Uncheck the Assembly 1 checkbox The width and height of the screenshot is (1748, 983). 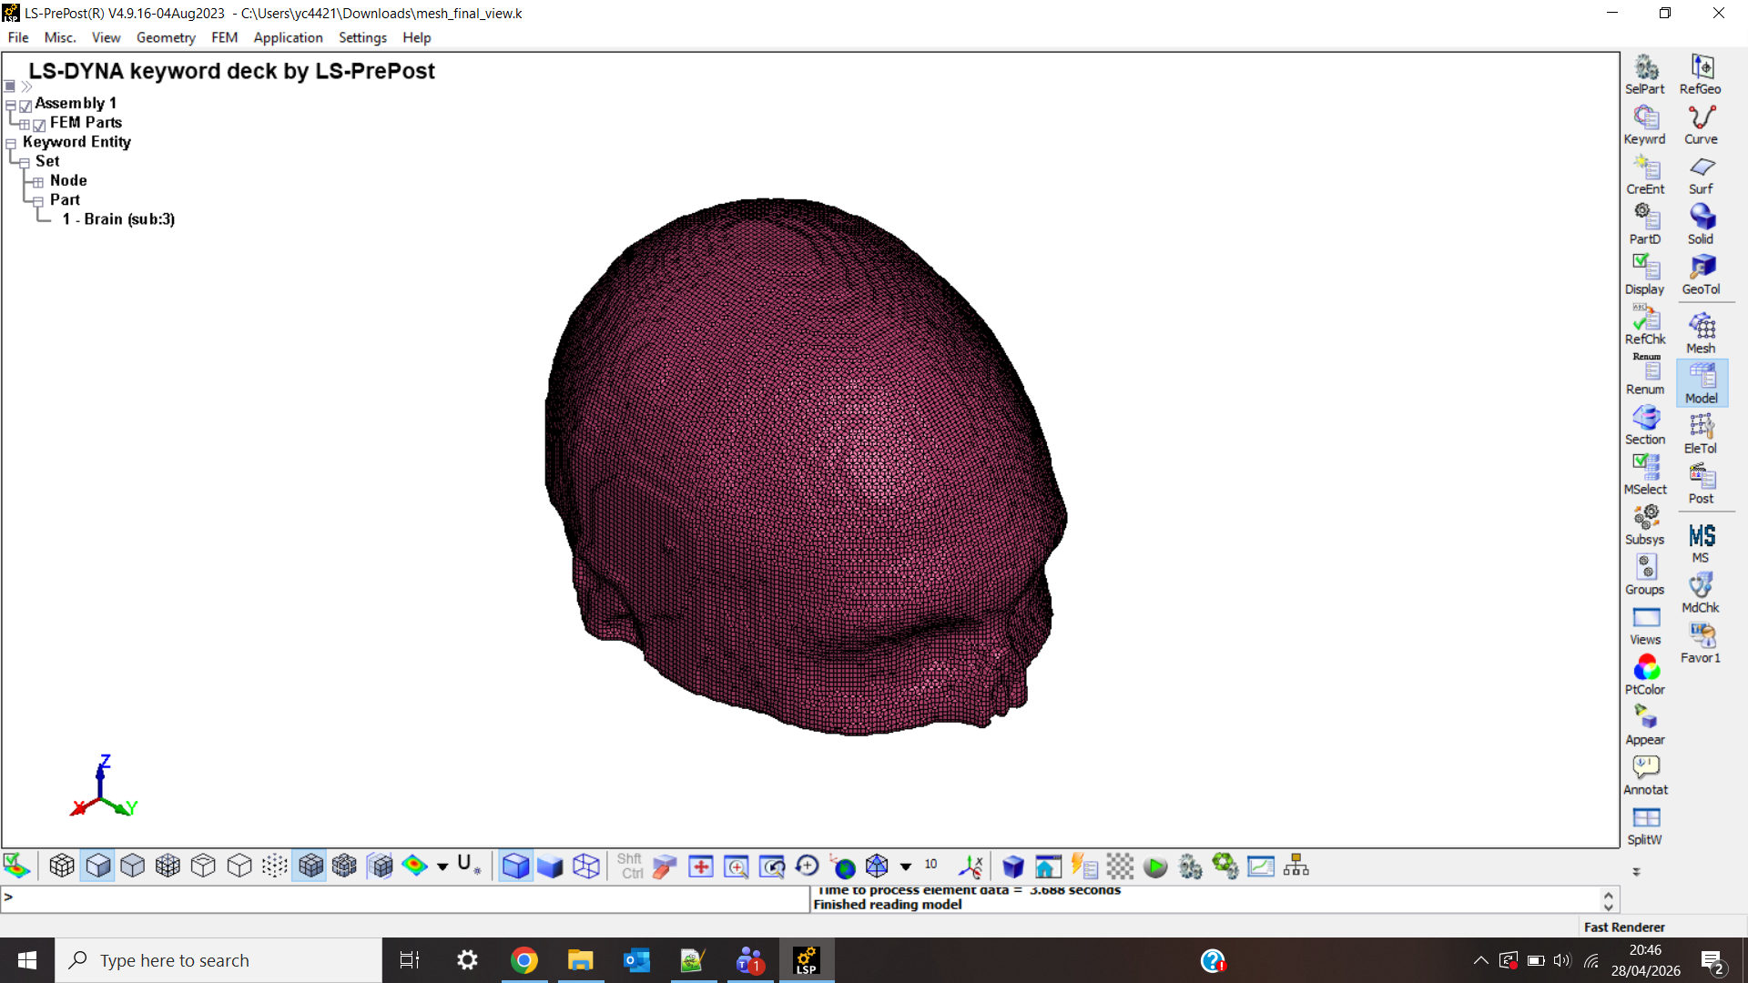25,105
